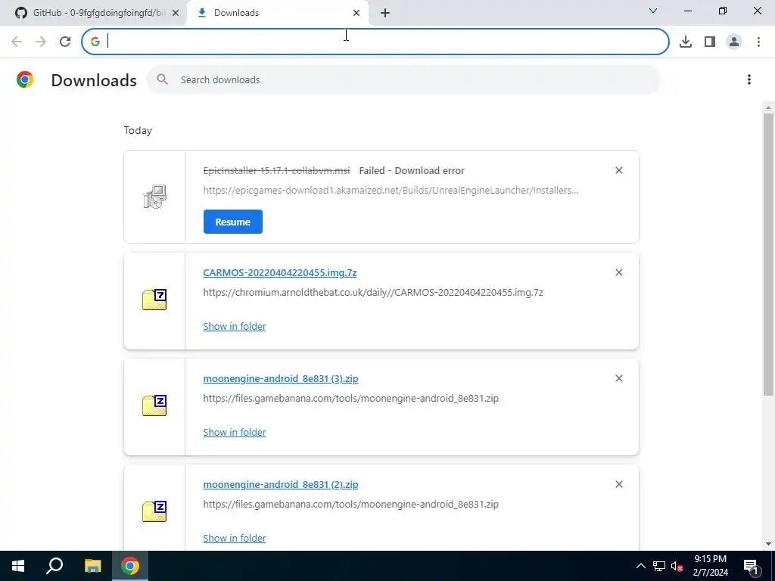Click the Chrome logo beside Downloads
The image size is (775, 581).
(x=25, y=79)
